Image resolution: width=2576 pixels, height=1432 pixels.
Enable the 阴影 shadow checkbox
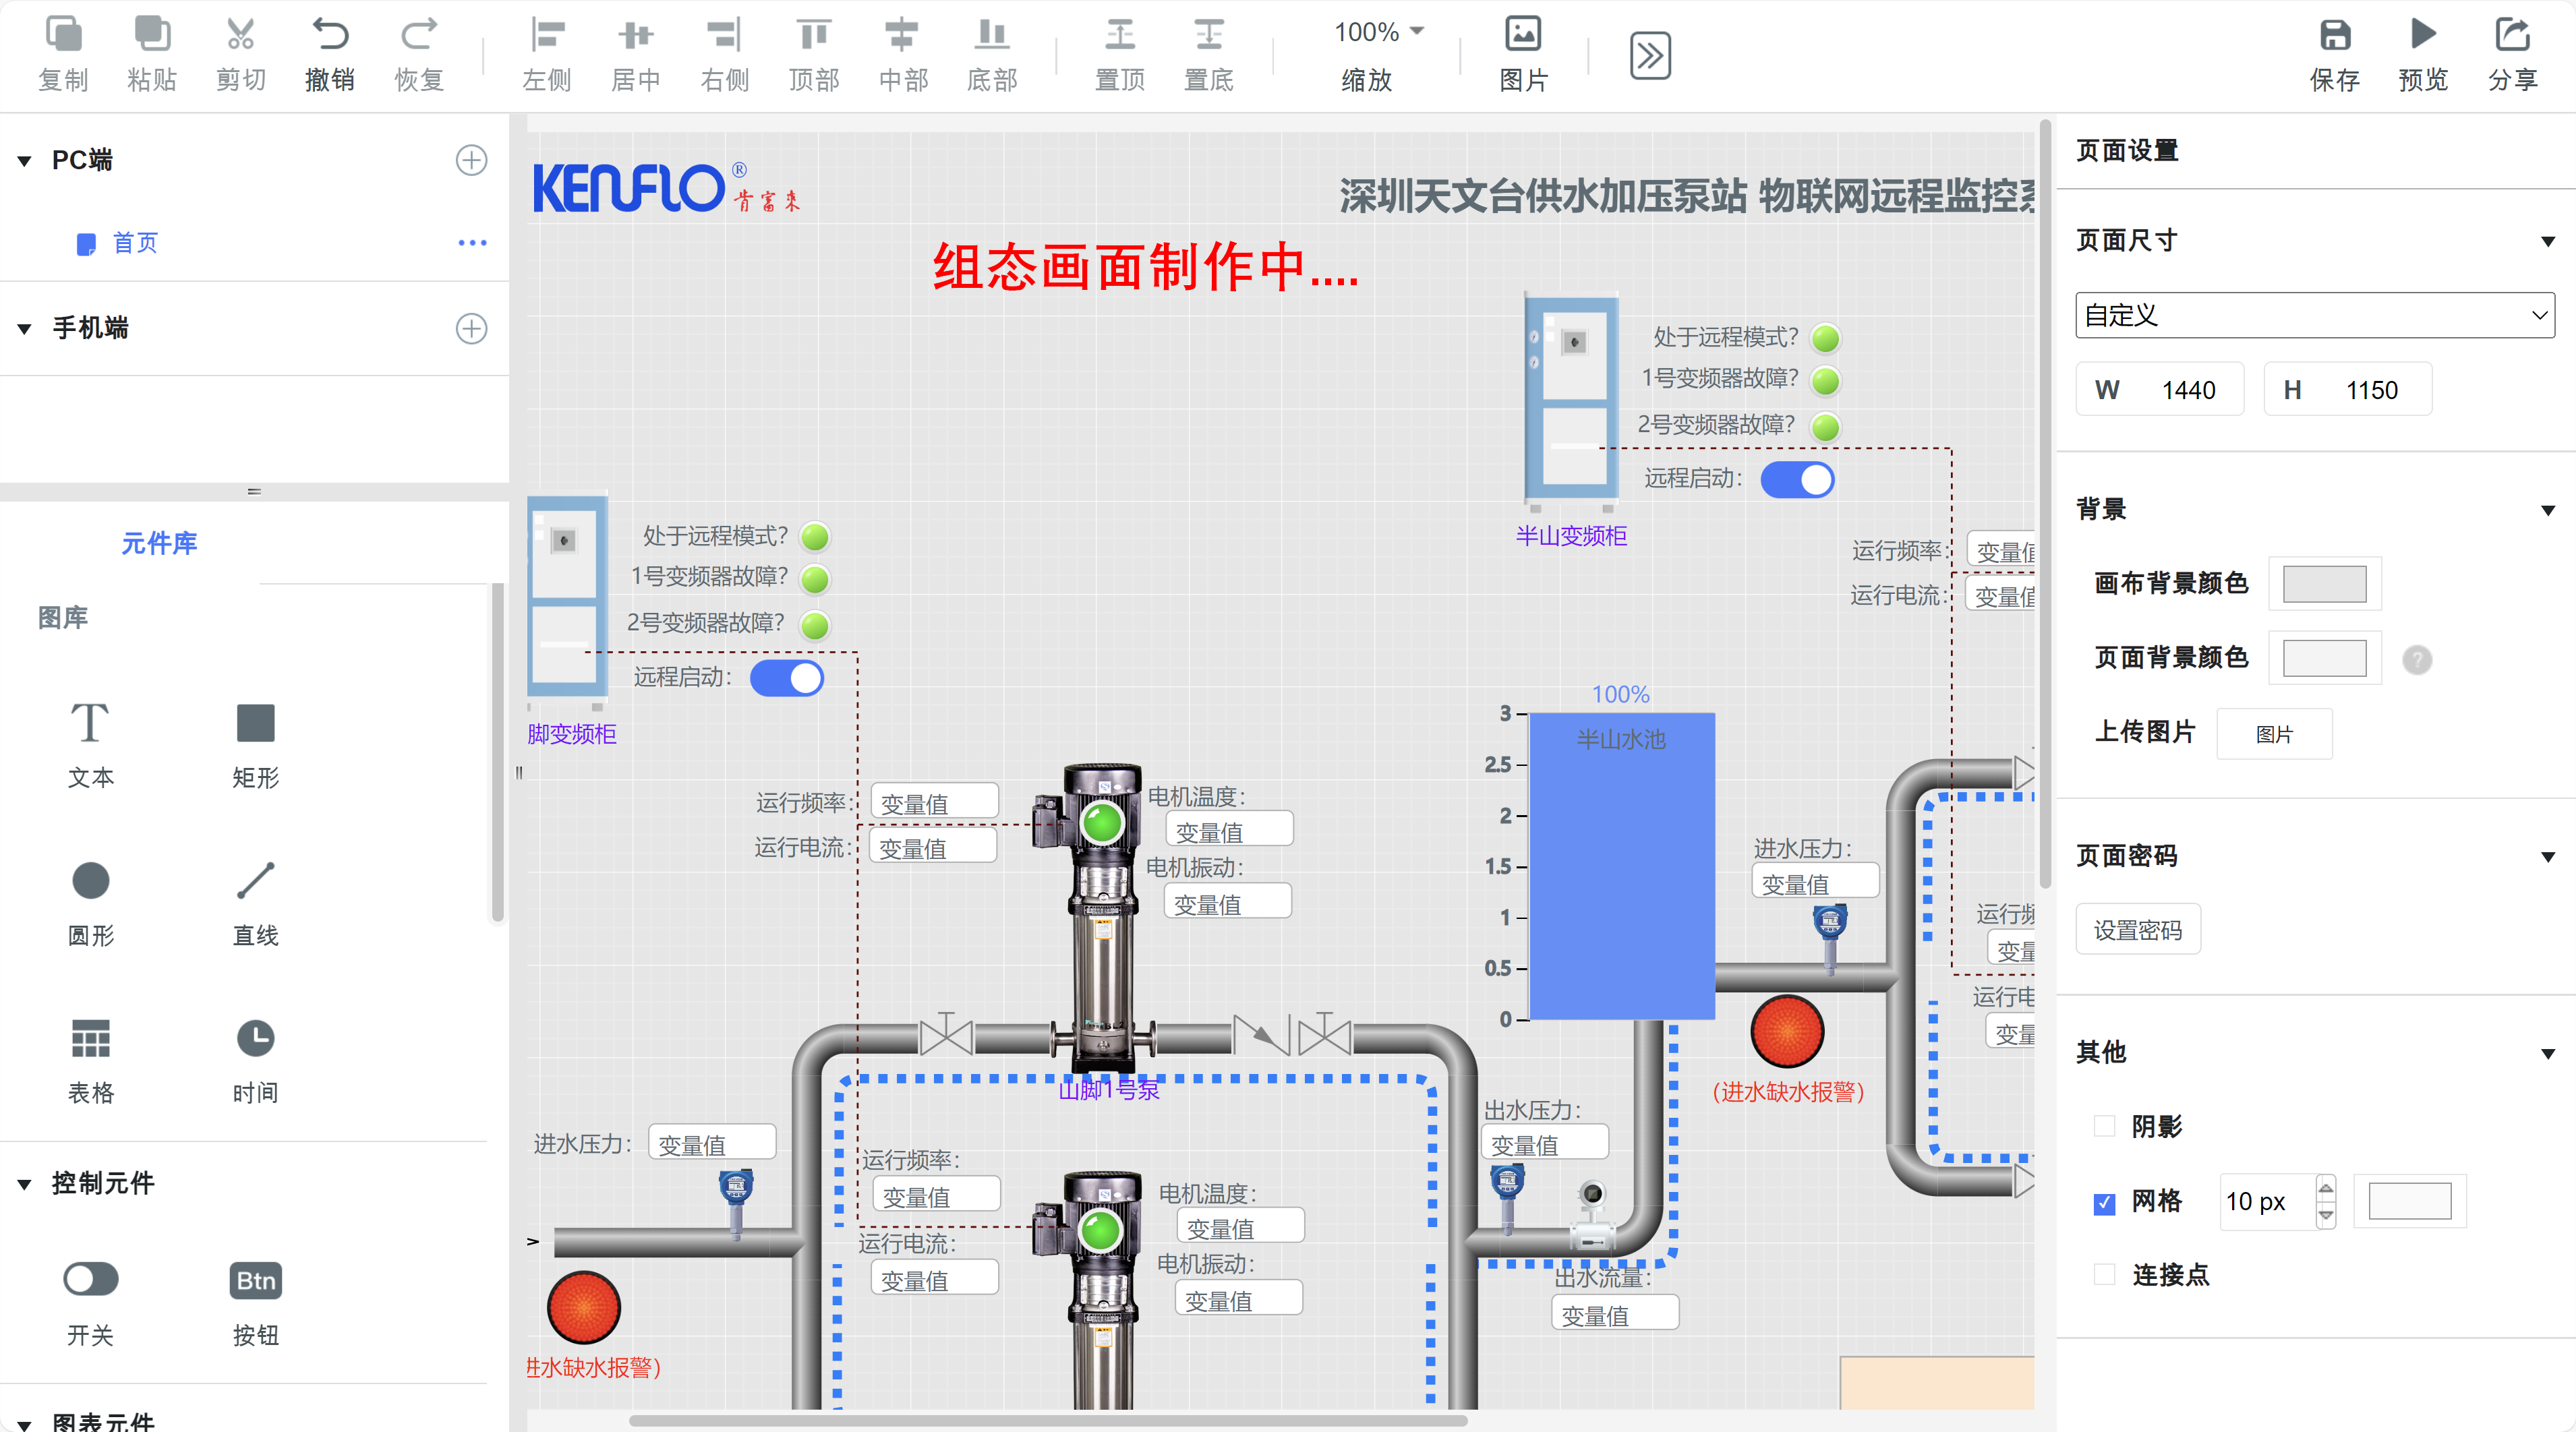point(2104,1127)
